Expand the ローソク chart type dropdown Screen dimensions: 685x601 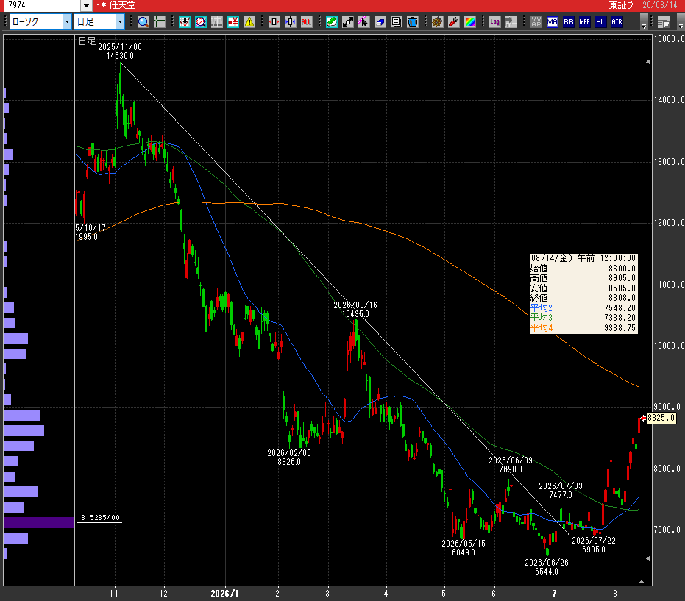67,22
